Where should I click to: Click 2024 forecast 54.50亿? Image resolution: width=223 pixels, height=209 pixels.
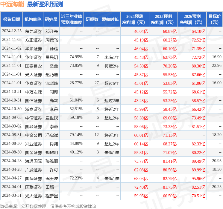pyautogui.click(x=141, y=66)
